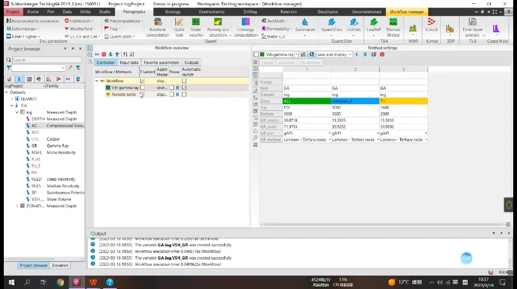Image resolution: width=517 pixels, height=289 pixels.
Task: Open the 3DP tool
Action: [450, 29]
